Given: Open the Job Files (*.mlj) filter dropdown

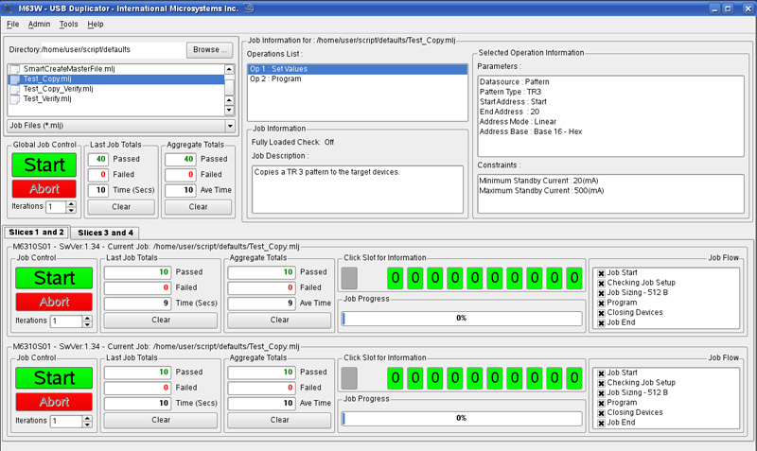Looking at the screenshot, I should [230, 125].
